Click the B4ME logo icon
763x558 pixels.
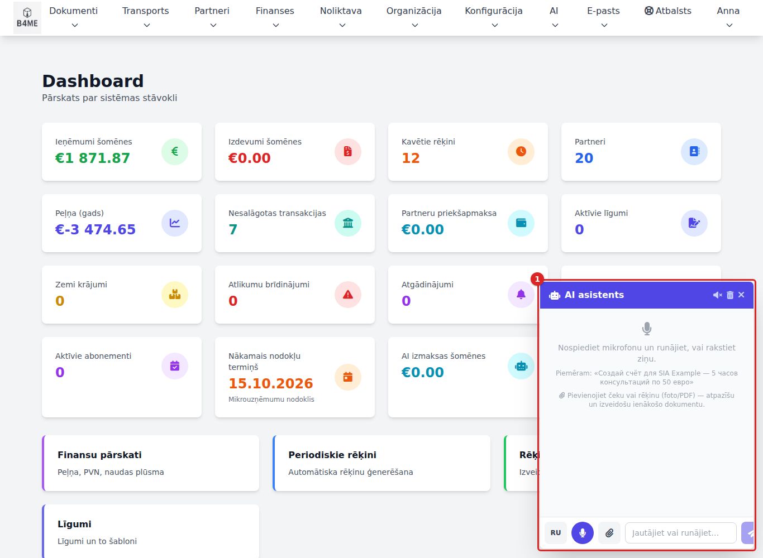click(27, 18)
